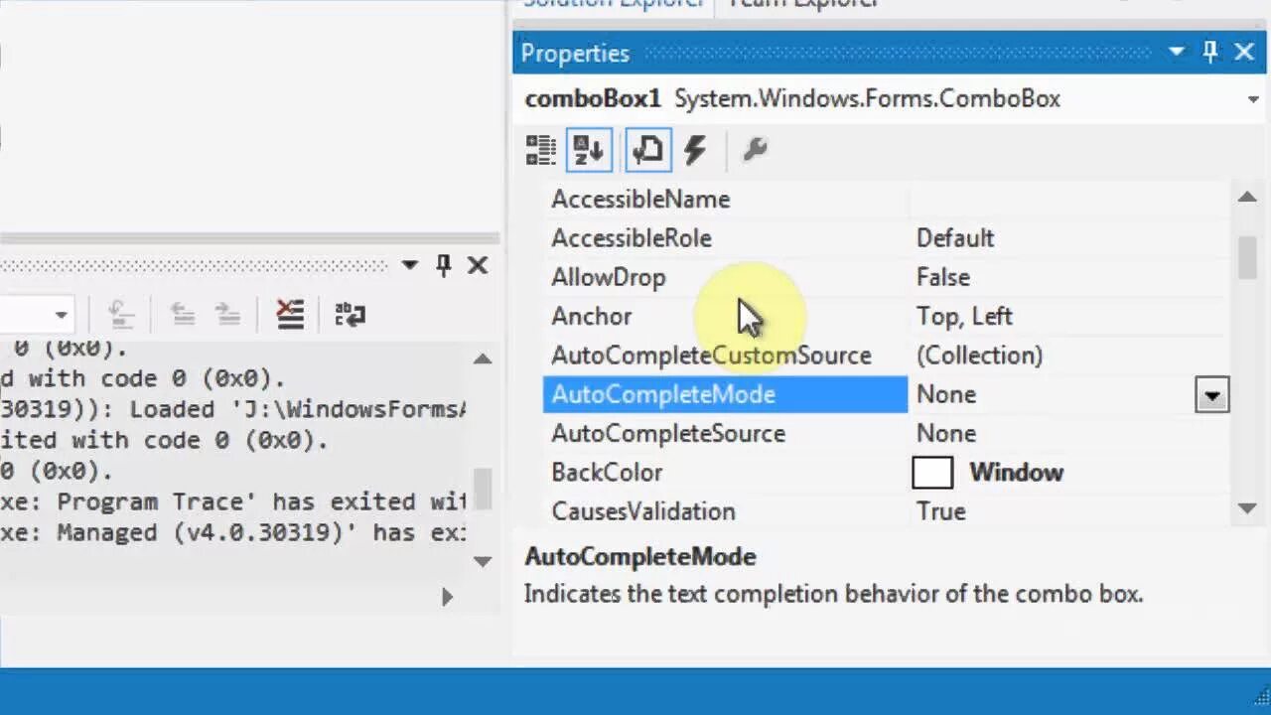Click the Output vertical scrollbar thumb
This screenshot has height=715, width=1271.
pos(483,489)
